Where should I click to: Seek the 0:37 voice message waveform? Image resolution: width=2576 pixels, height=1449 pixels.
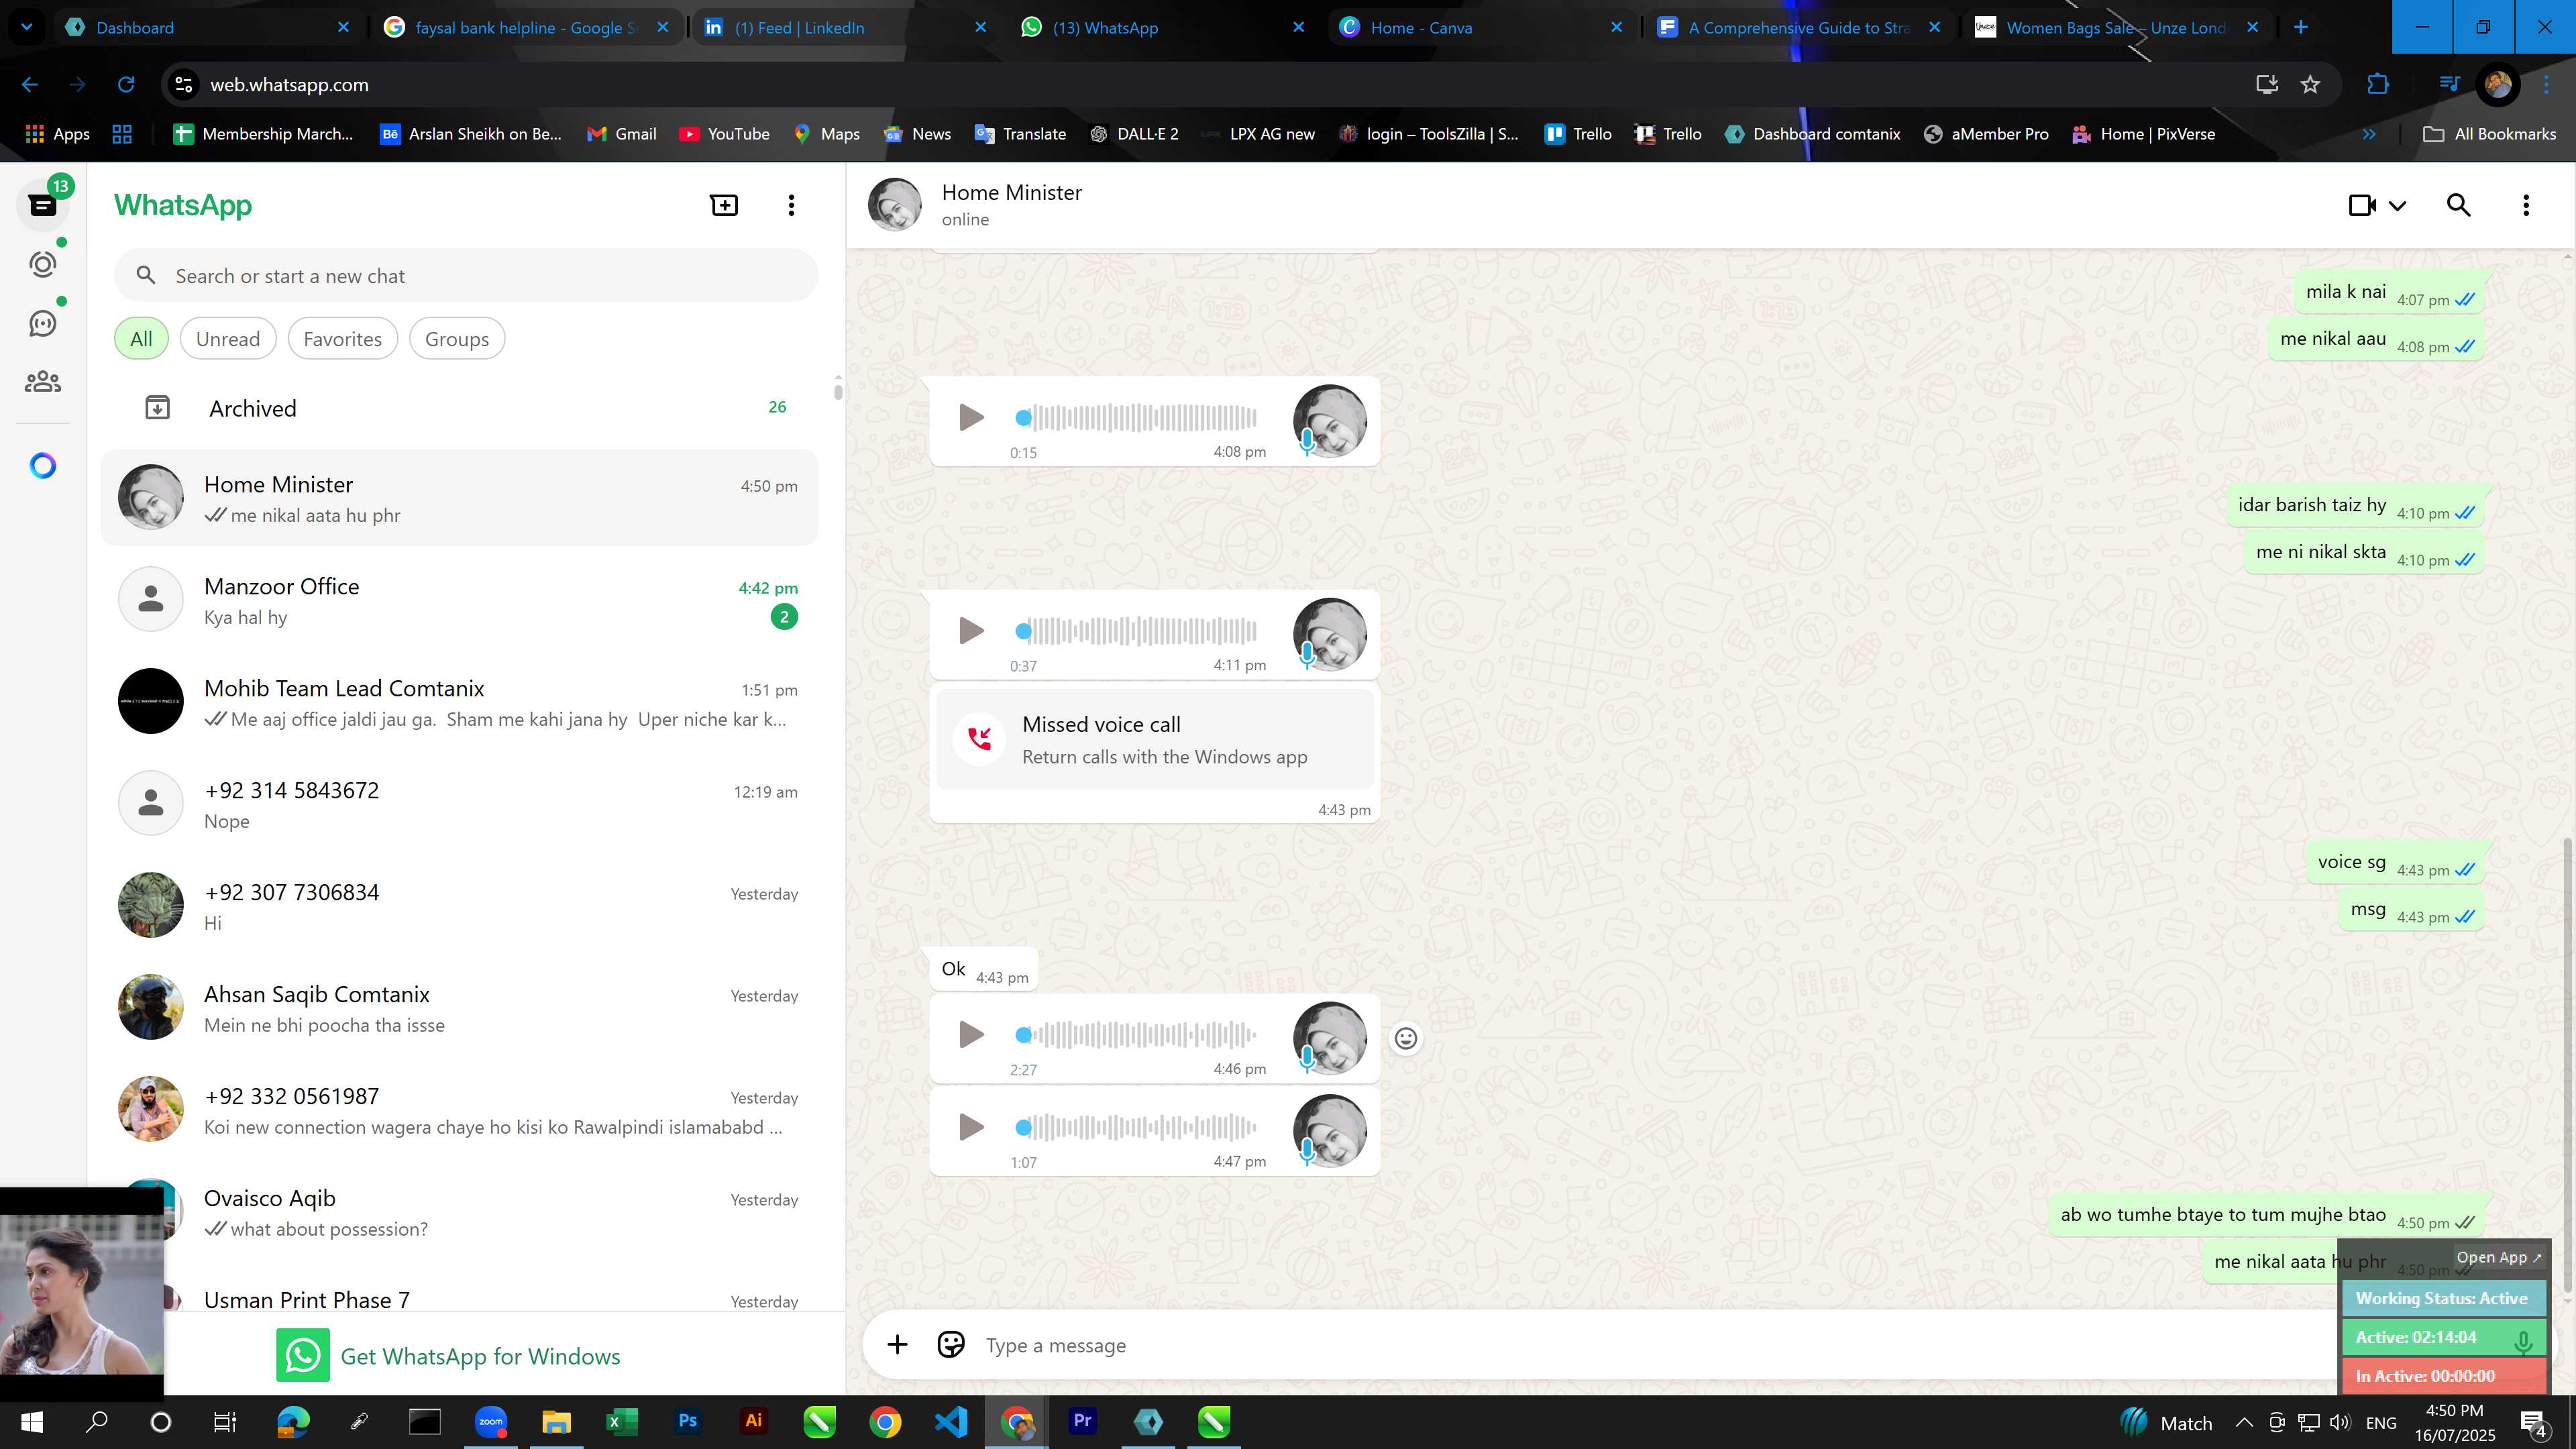[x=1137, y=630]
